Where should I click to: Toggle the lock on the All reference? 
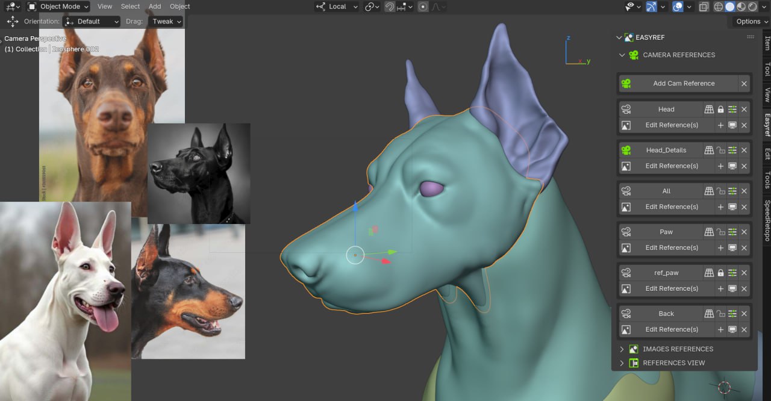pyautogui.click(x=720, y=191)
